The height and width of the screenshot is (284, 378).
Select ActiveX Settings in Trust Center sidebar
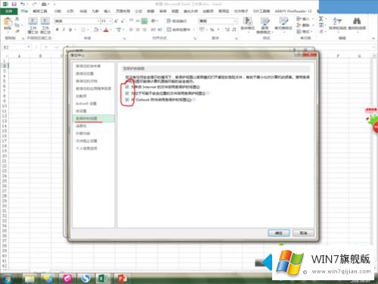click(x=86, y=104)
